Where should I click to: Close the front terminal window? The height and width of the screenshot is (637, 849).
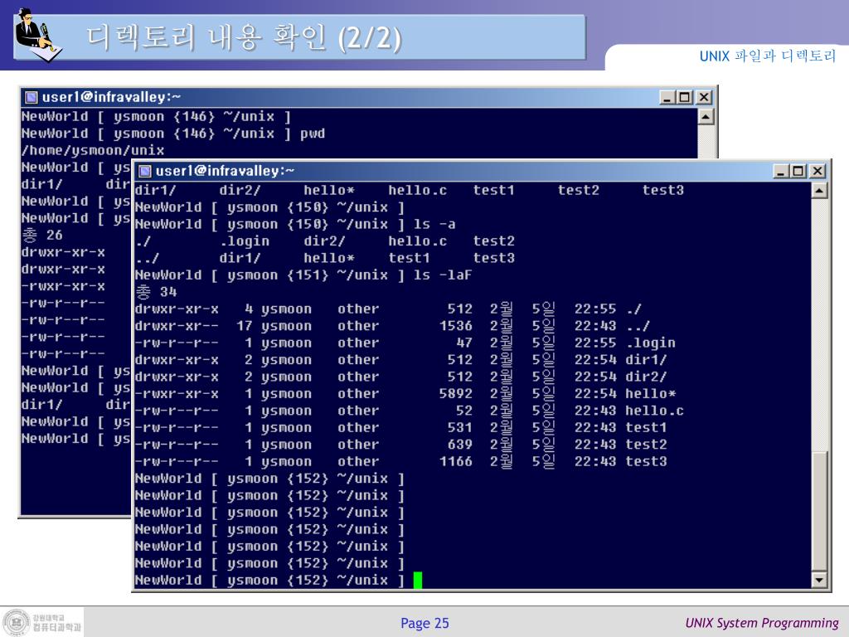pos(817,171)
